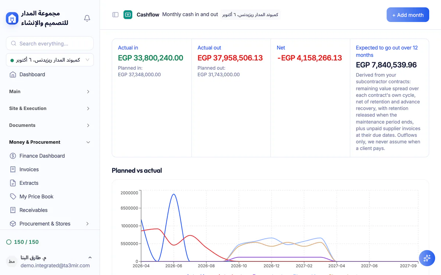Click the x-axis label 2027-09
The width and height of the screenshot is (441, 275).
408,266
